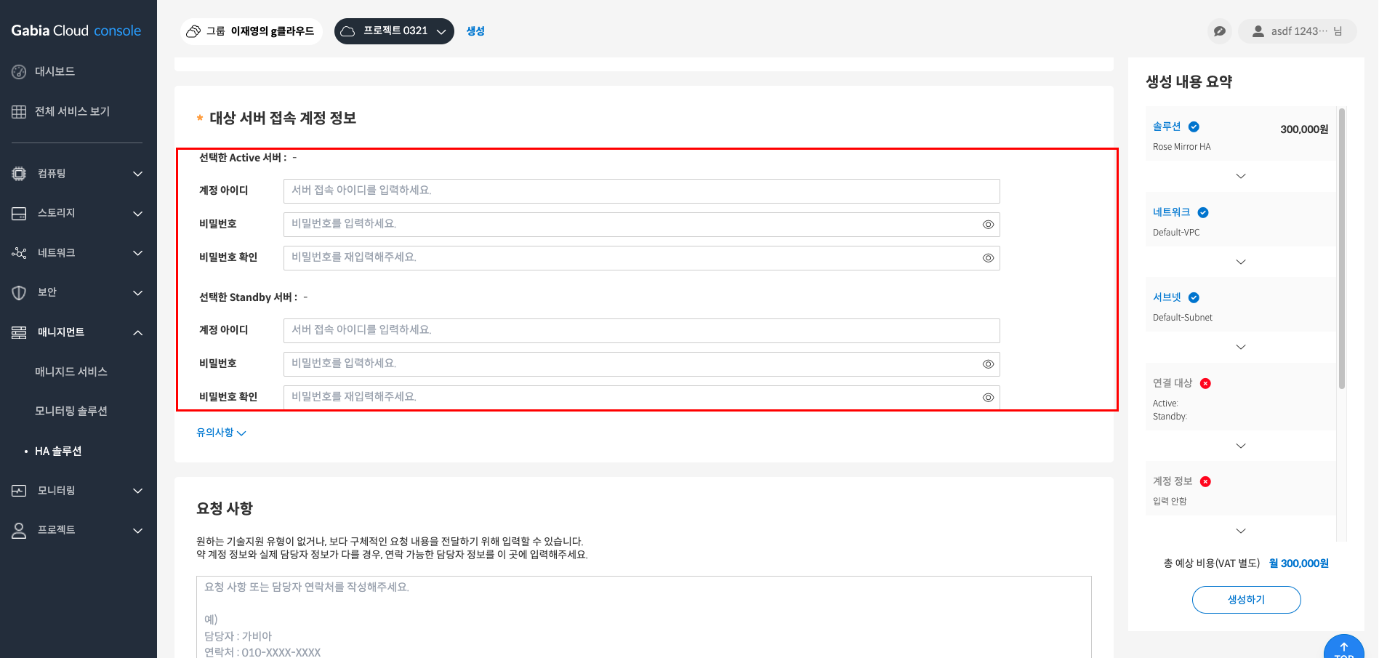Show Active server password confirmation field

pyautogui.click(x=988, y=258)
